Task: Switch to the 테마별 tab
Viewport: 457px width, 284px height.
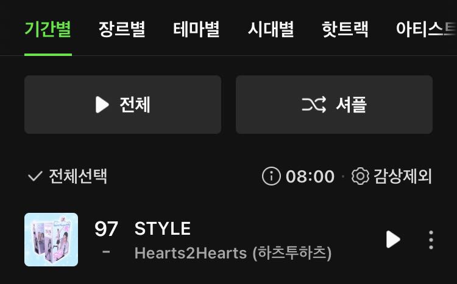Action: pyautogui.click(x=196, y=29)
